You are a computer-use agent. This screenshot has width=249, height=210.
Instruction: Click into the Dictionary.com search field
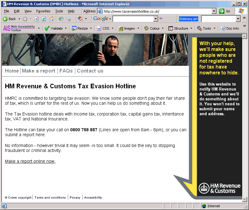pos(219,19)
